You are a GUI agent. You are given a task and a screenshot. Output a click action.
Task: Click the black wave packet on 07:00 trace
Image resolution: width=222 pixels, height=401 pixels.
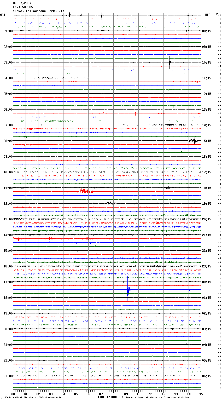coord(170,125)
